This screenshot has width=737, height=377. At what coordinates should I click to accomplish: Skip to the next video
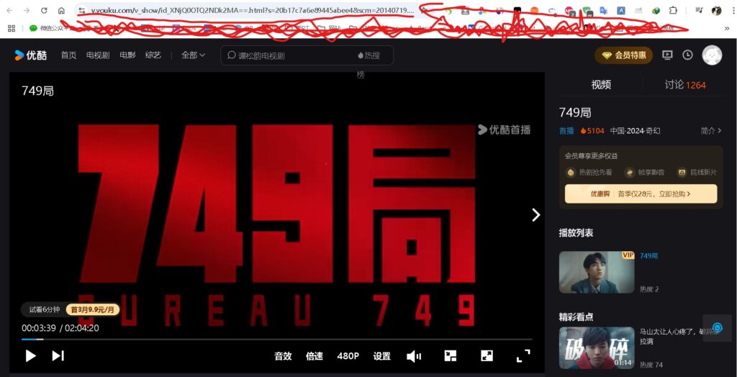click(58, 356)
